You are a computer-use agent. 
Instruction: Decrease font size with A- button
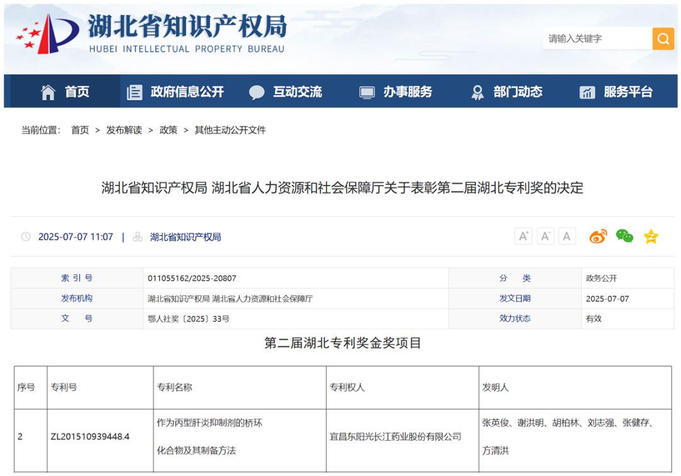[x=545, y=236]
